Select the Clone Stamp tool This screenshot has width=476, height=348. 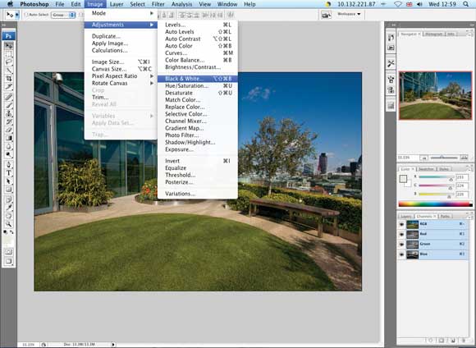click(9, 113)
